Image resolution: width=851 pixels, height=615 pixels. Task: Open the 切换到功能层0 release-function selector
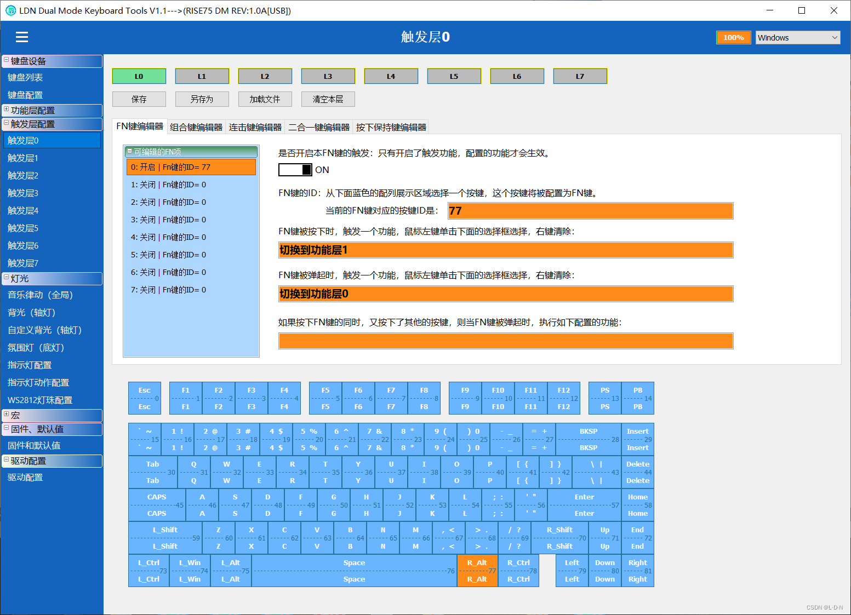point(506,294)
